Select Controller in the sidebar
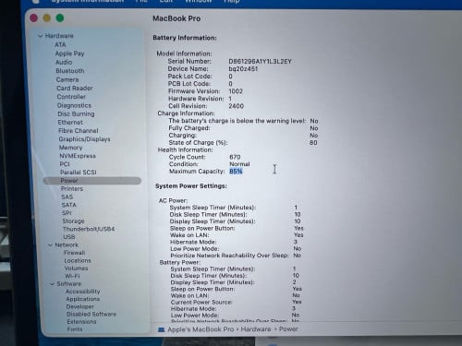 click(x=71, y=97)
